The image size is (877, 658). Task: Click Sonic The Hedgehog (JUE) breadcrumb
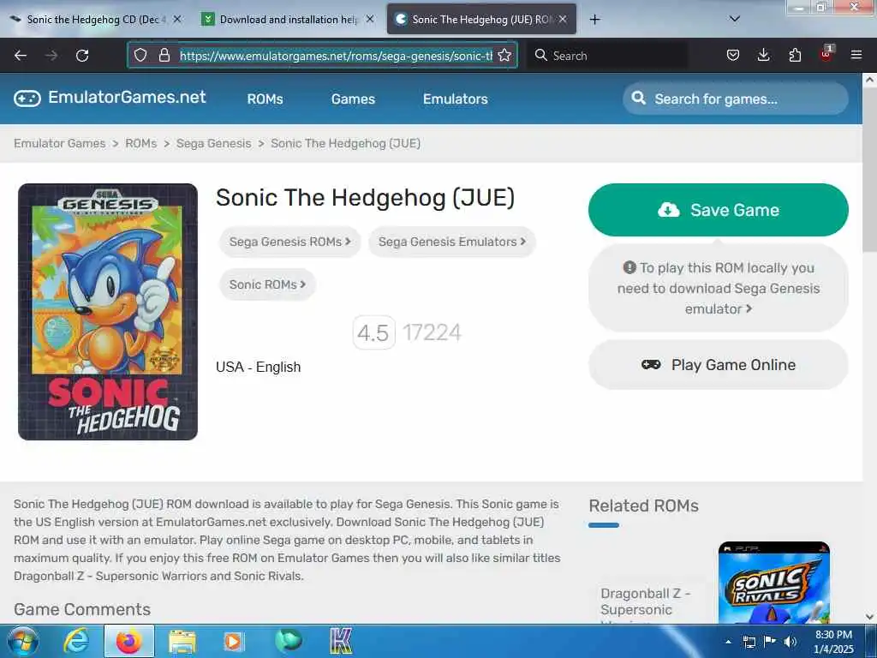coord(346,143)
